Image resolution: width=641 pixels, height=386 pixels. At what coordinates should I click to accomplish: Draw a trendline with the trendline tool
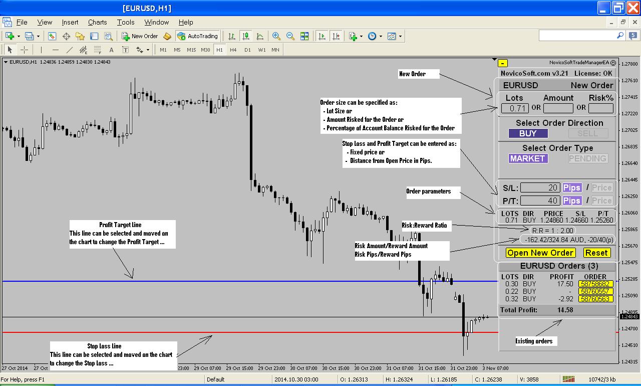[69, 50]
